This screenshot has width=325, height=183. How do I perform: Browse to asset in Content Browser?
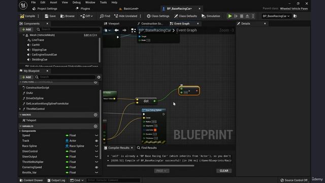pos(68,16)
